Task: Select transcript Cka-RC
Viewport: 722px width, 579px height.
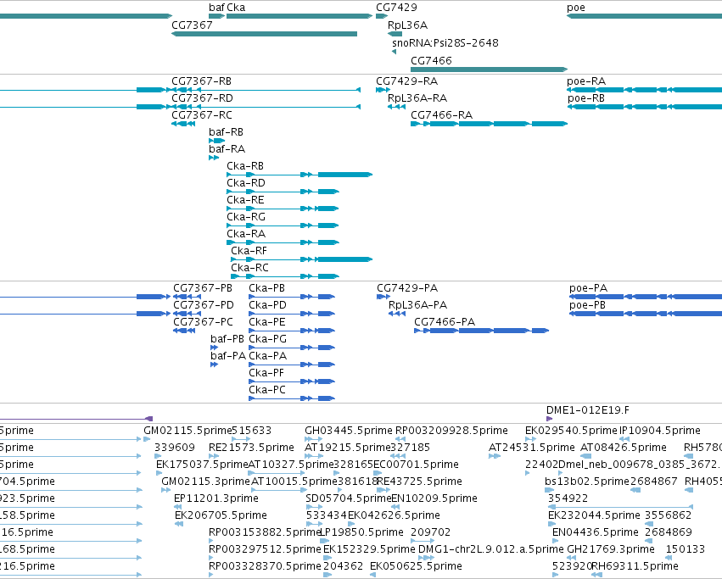Action: click(x=249, y=268)
